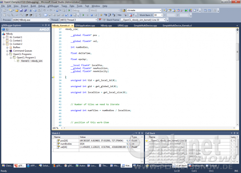Open the Autos bottom tab

pos(81,166)
